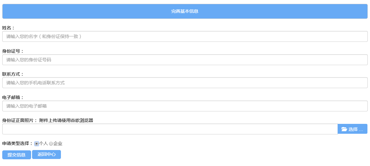This screenshot has height=166, width=370.
Task: Click the 个人 label text
Action: point(44,143)
